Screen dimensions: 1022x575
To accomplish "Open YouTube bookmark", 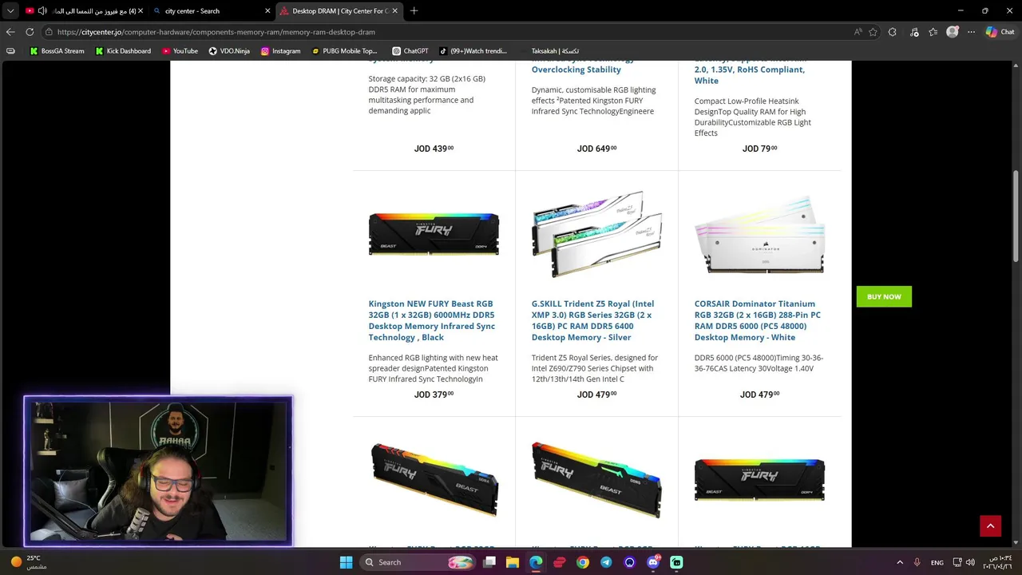I will pyautogui.click(x=180, y=51).
